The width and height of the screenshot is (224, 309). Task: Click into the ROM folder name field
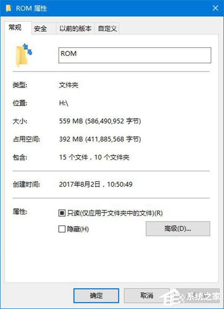pyautogui.click(x=135, y=55)
